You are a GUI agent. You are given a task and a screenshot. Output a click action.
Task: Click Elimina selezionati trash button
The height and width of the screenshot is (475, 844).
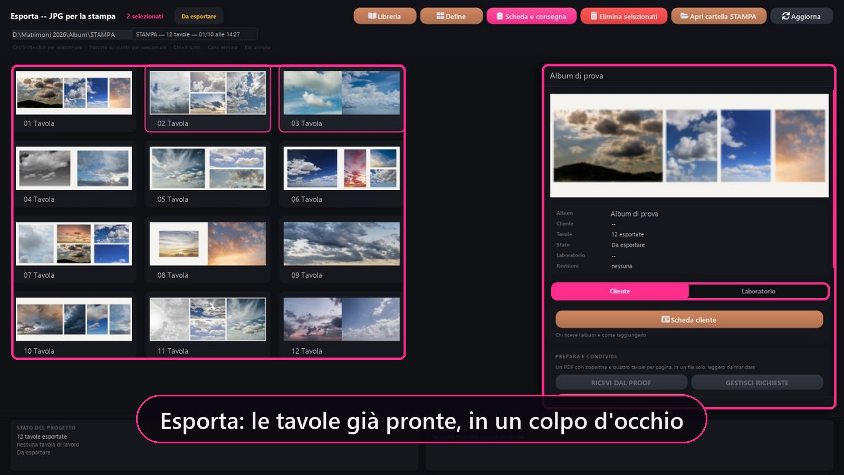coord(624,16)
